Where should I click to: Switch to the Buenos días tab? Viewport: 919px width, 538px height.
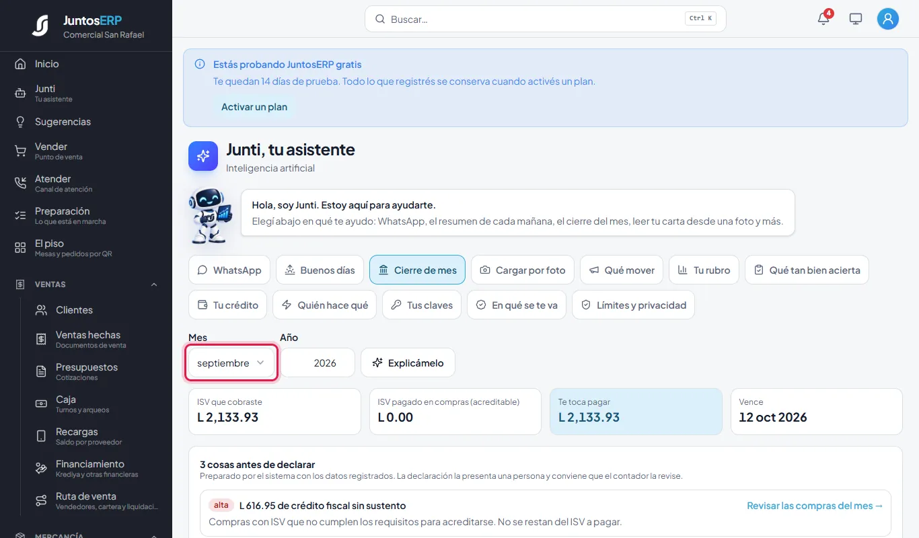[x=320, y=270]
